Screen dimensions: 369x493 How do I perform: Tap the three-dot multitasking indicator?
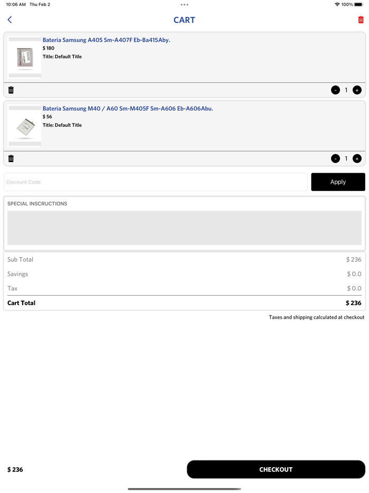184,5
